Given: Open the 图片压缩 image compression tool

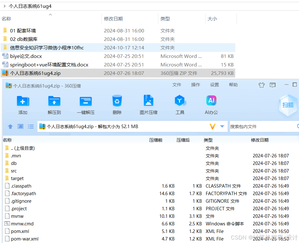Looking at the screenshot, I should 148,104.
